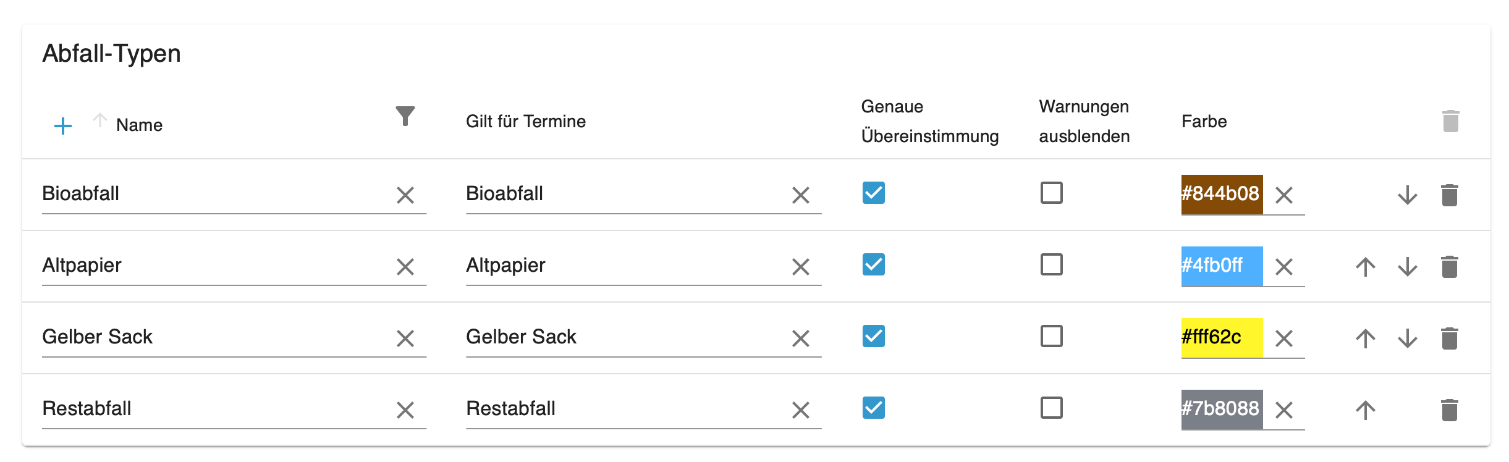Sort by Name column ascending arrow
The height and width of the screenshot is (462, 1509).
coord(100,120)
